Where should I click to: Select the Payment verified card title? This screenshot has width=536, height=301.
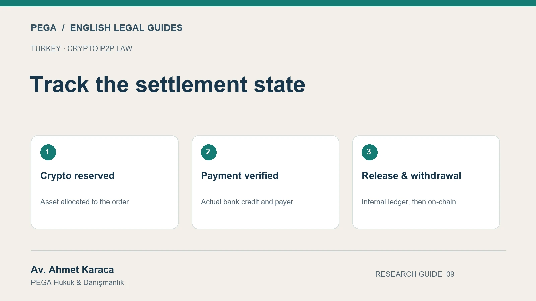click(240, 176)
